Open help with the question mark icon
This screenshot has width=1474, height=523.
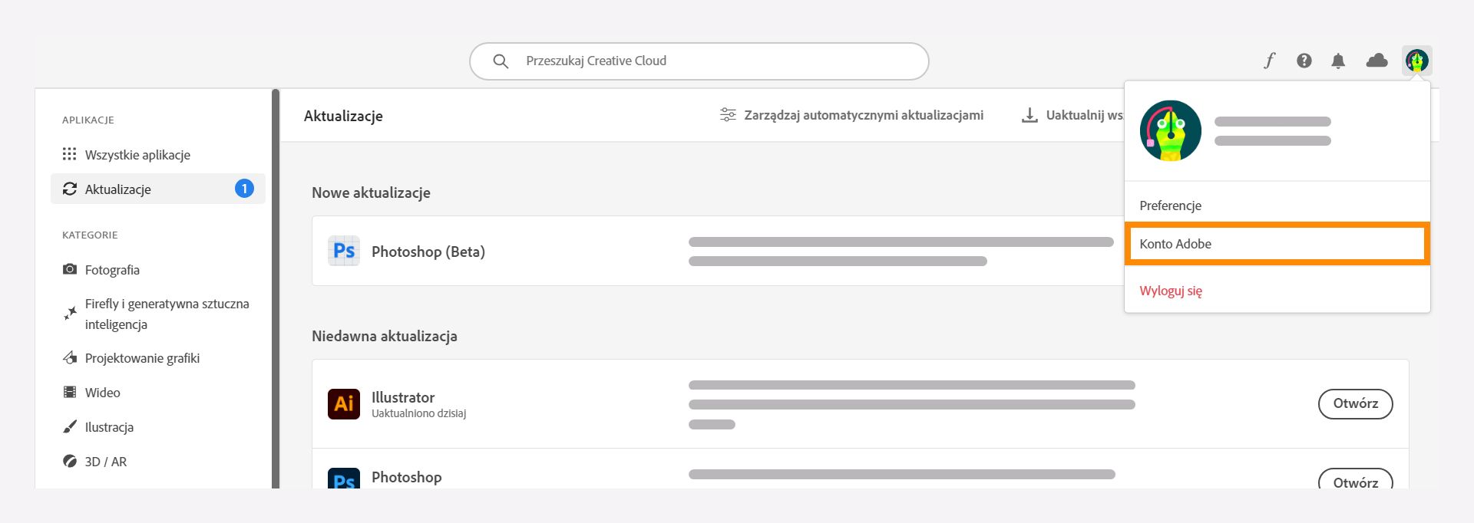[1304, 60]
